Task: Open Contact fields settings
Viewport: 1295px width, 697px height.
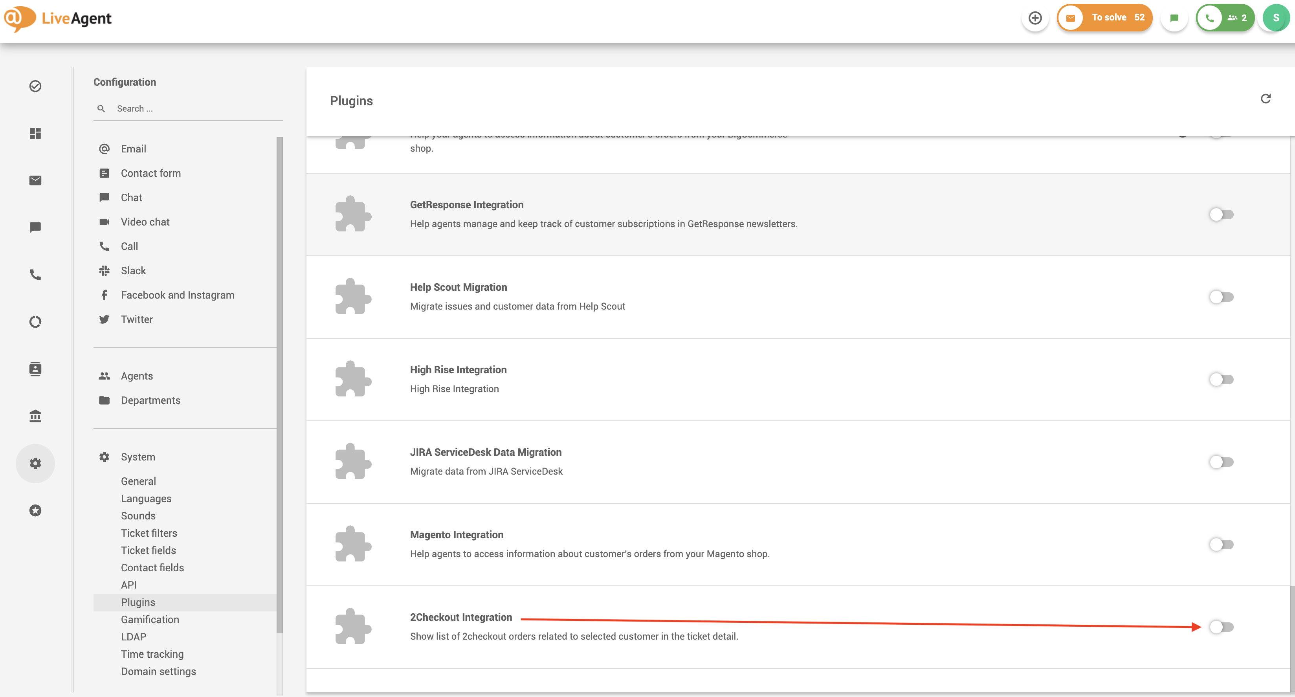Action: tap(152, 568)
